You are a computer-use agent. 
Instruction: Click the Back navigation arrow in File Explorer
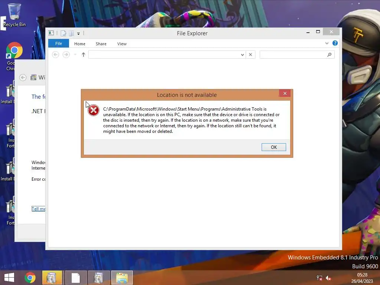coord(56,55)
